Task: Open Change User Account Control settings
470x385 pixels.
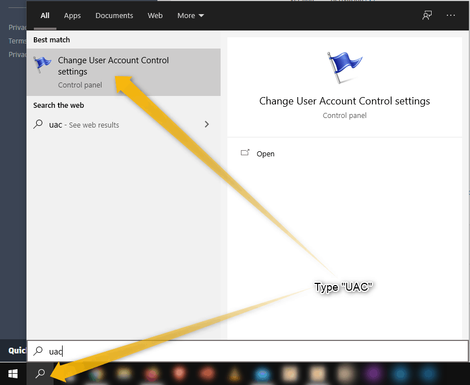Action: (x=113, y=66)
